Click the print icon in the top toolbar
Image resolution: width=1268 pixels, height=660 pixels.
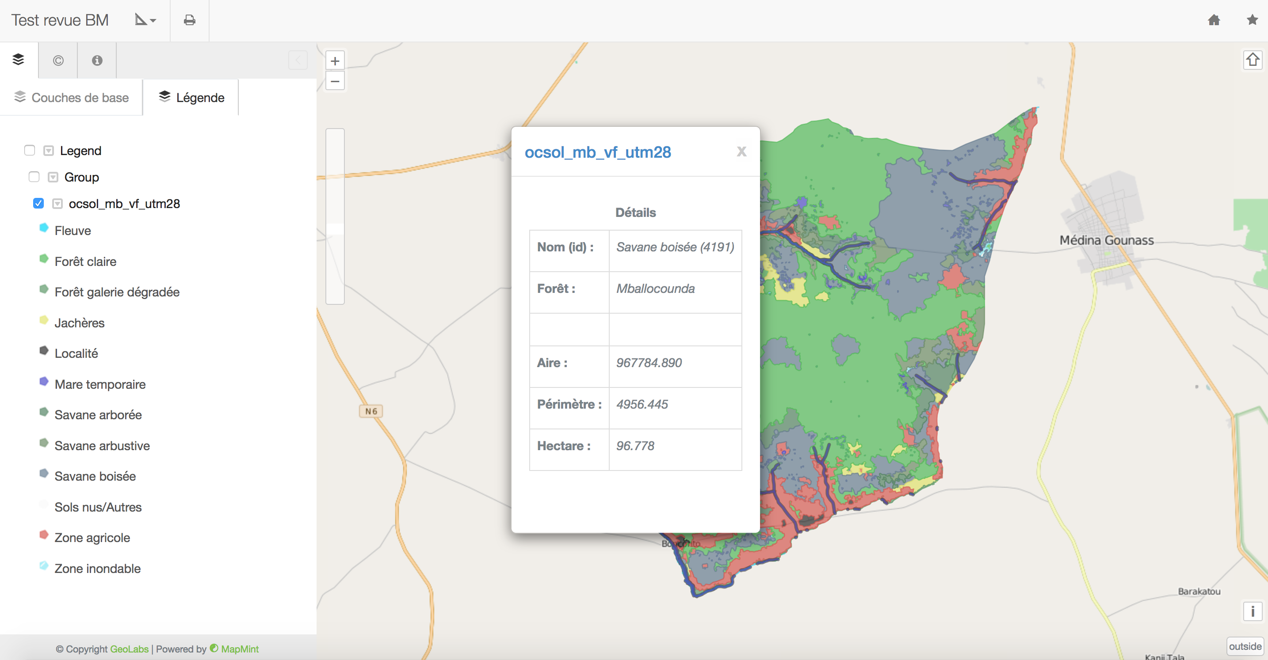[x=190, y=20]
